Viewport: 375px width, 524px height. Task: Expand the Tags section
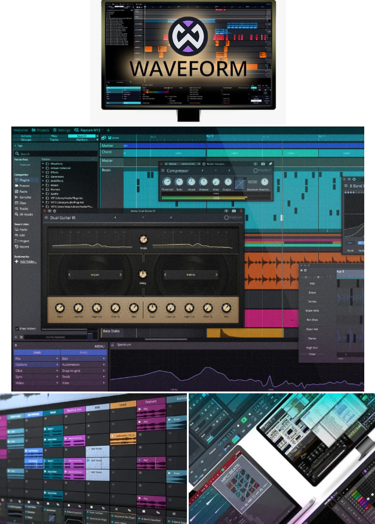point(15,146)
